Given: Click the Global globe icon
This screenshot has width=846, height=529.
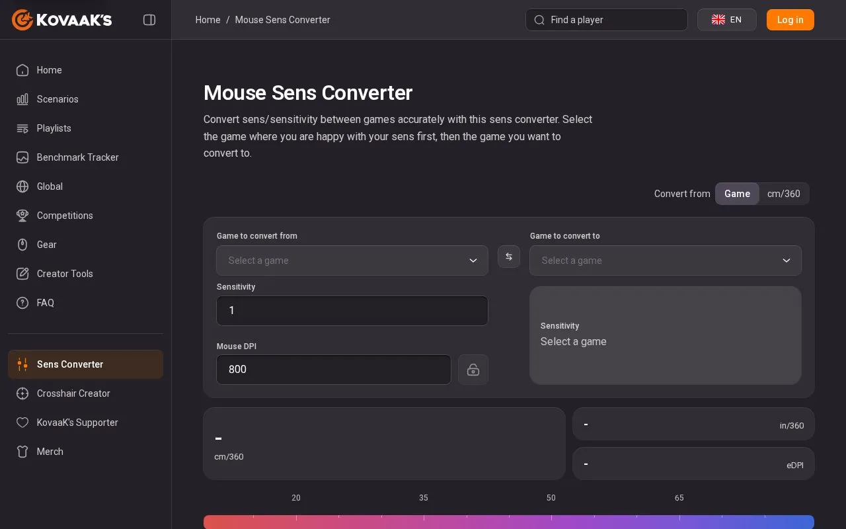Looking at the screenshot, I should (x=22, y=186).
